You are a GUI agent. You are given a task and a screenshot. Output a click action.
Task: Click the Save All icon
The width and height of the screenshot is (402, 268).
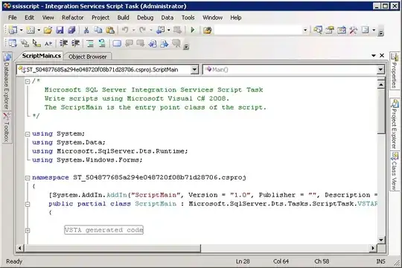pos(71,31)
